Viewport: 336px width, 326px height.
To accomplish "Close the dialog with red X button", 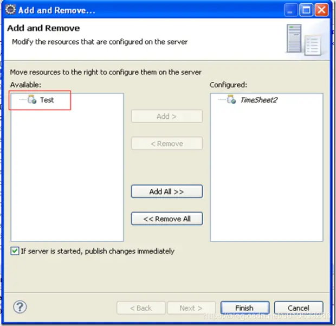I will coord(321,10).
